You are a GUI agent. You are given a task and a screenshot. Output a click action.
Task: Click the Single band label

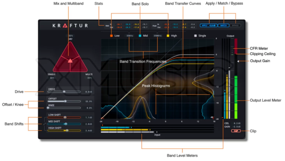coord(202,35)
